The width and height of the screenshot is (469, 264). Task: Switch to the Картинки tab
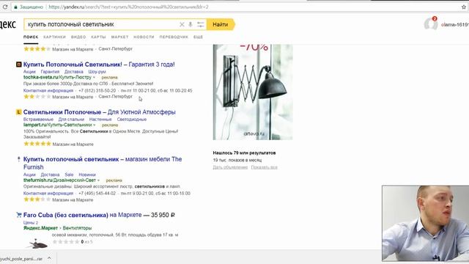click(54, 37)
